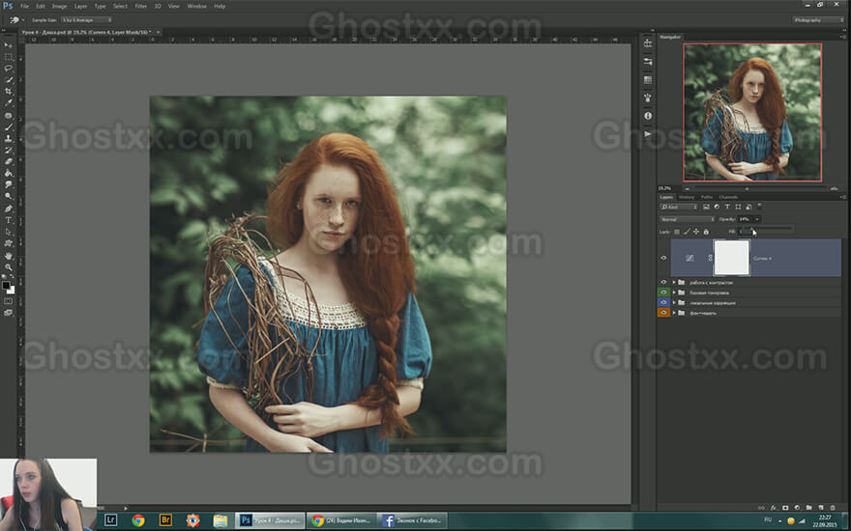
Task: Add layer mask icon in Layers footer
Action: [x=785, y=508]
